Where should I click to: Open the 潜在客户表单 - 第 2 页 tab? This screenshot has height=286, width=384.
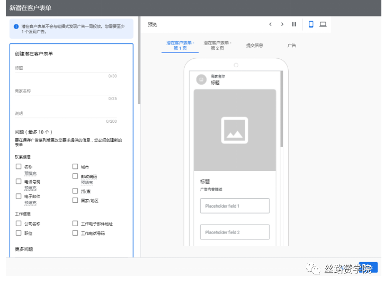point(217,46)
